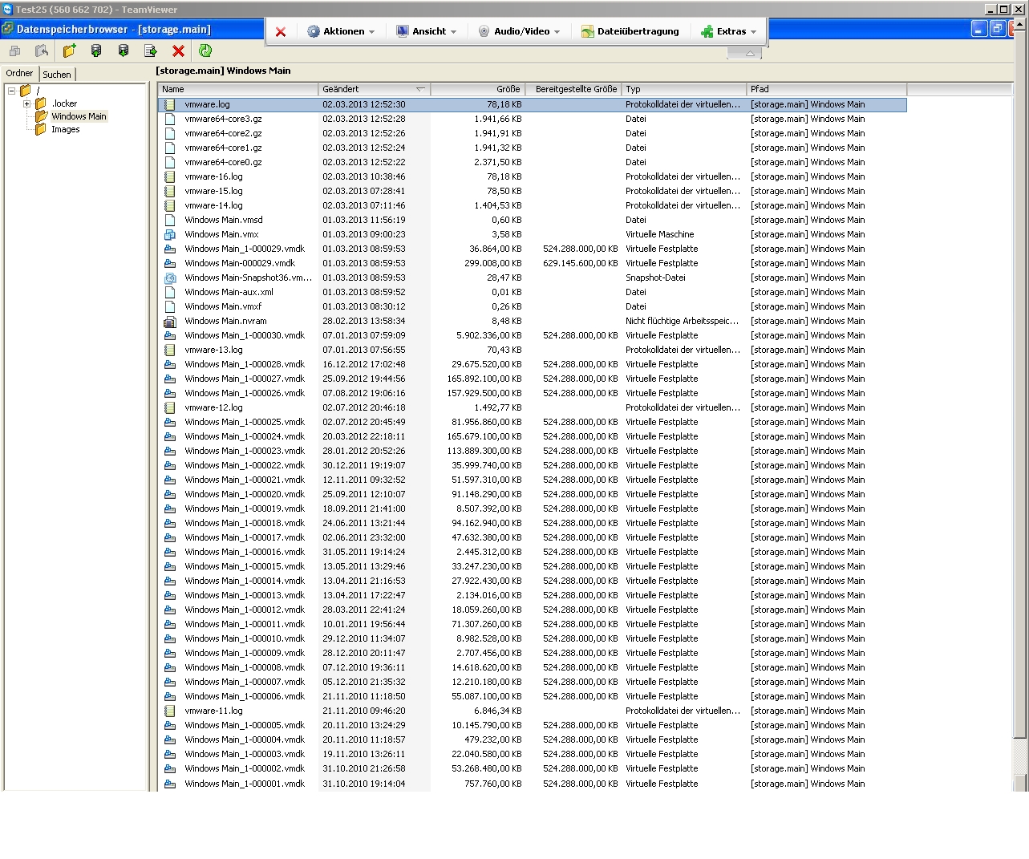Click date 16.12.2012 17:02:48
This screenshot has width=1029, height=859.
point(364,364)
